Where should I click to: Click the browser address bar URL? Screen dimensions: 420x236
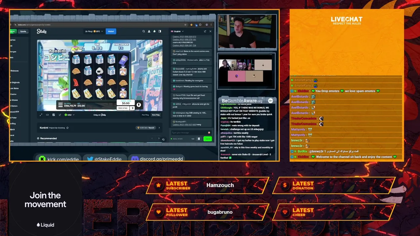(34, 25)
